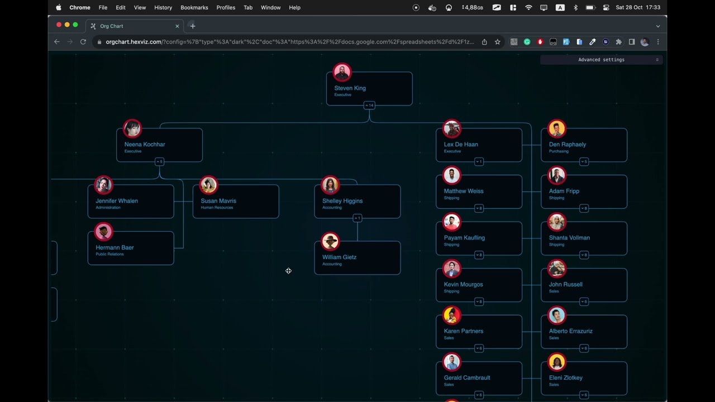Expand Kevin Mourgos' reports toggle

tap(479, 301)
